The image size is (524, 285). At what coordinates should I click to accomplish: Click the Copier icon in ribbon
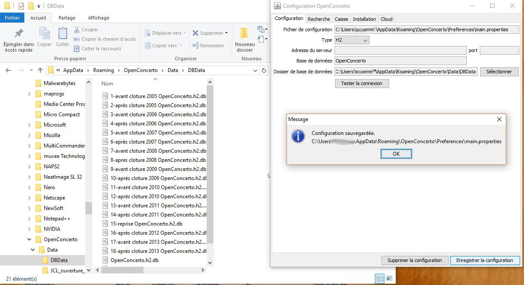(44, 33)
